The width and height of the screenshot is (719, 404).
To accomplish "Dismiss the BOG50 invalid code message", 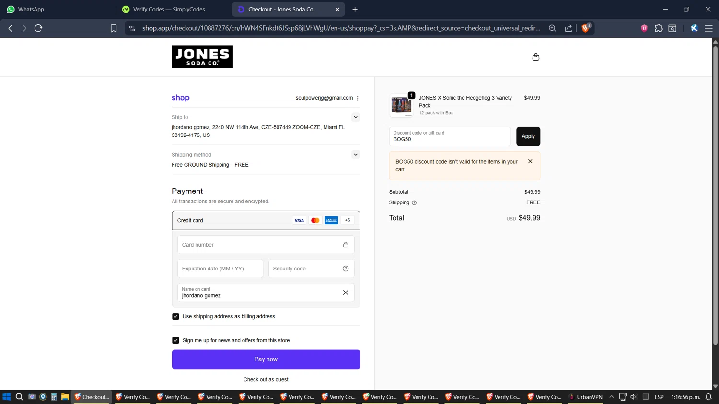I will 530,161.
